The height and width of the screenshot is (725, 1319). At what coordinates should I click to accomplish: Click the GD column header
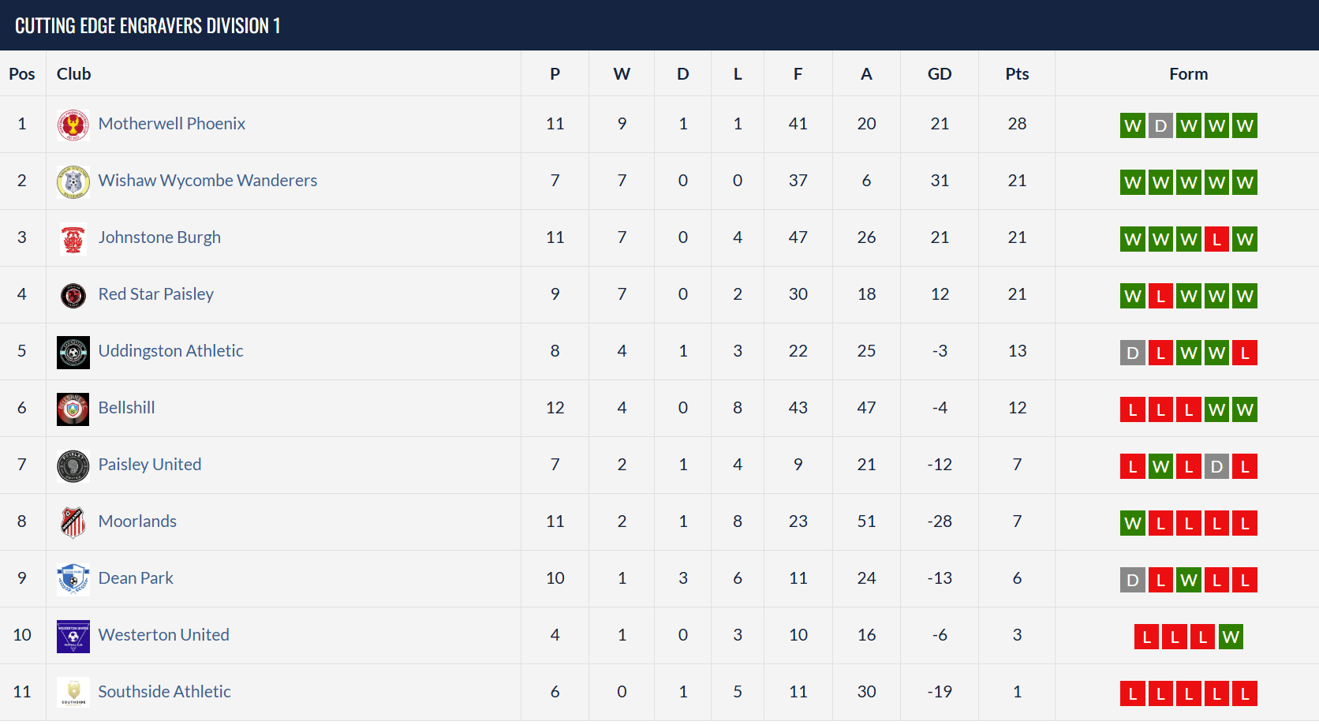pyautogui.click(x=939, y=74)
